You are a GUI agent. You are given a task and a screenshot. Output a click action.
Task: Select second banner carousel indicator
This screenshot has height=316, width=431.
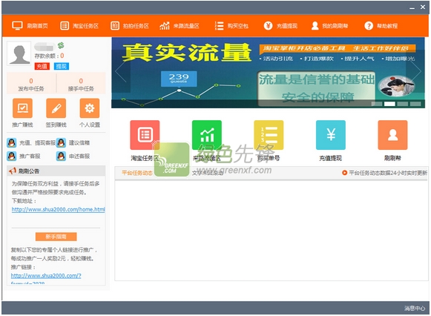pos(389,104)
